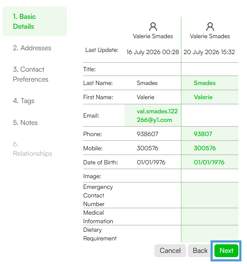Click the Next button
The height and width of the screenshot is (264, 247).
(226, 251)
